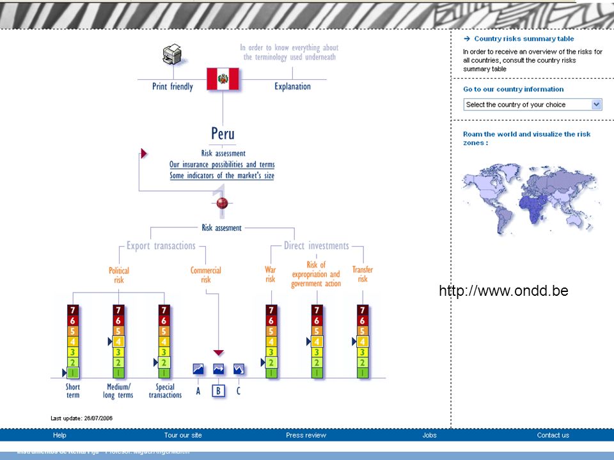Screen dimensions: 614x460
Task: Click level 7 on Short term scale
Action: click(73, 310)
